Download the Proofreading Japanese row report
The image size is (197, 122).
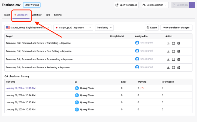tap(168, 59)
